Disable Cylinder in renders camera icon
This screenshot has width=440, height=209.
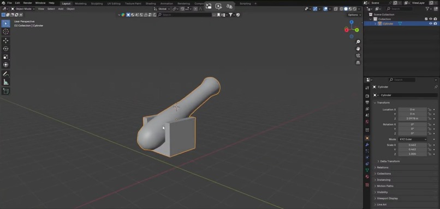[x=435, y=24]
